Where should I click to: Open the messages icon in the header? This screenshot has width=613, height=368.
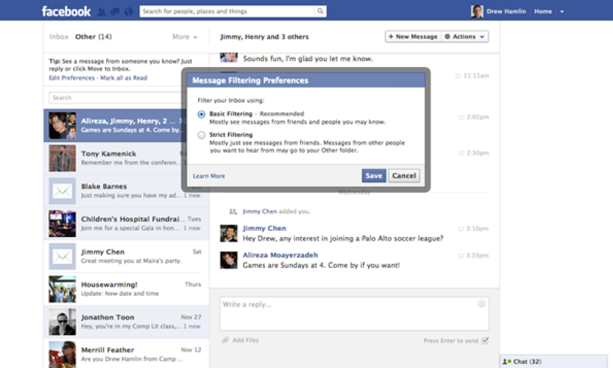click(114, 11)
